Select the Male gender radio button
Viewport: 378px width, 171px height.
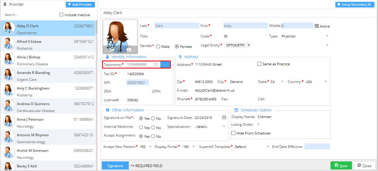(158, 46)
